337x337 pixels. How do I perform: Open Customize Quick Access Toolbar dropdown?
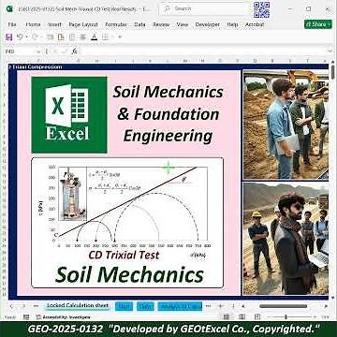(120, 37)
